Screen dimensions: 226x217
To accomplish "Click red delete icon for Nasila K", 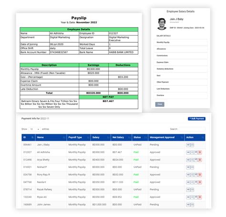I will (x=200, y=182).
